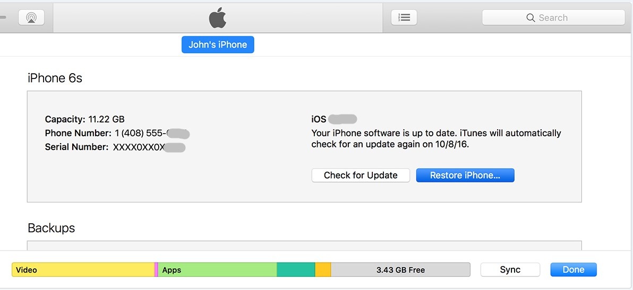
Task: Select the John's iPhone tab
Action: (218, 45)
